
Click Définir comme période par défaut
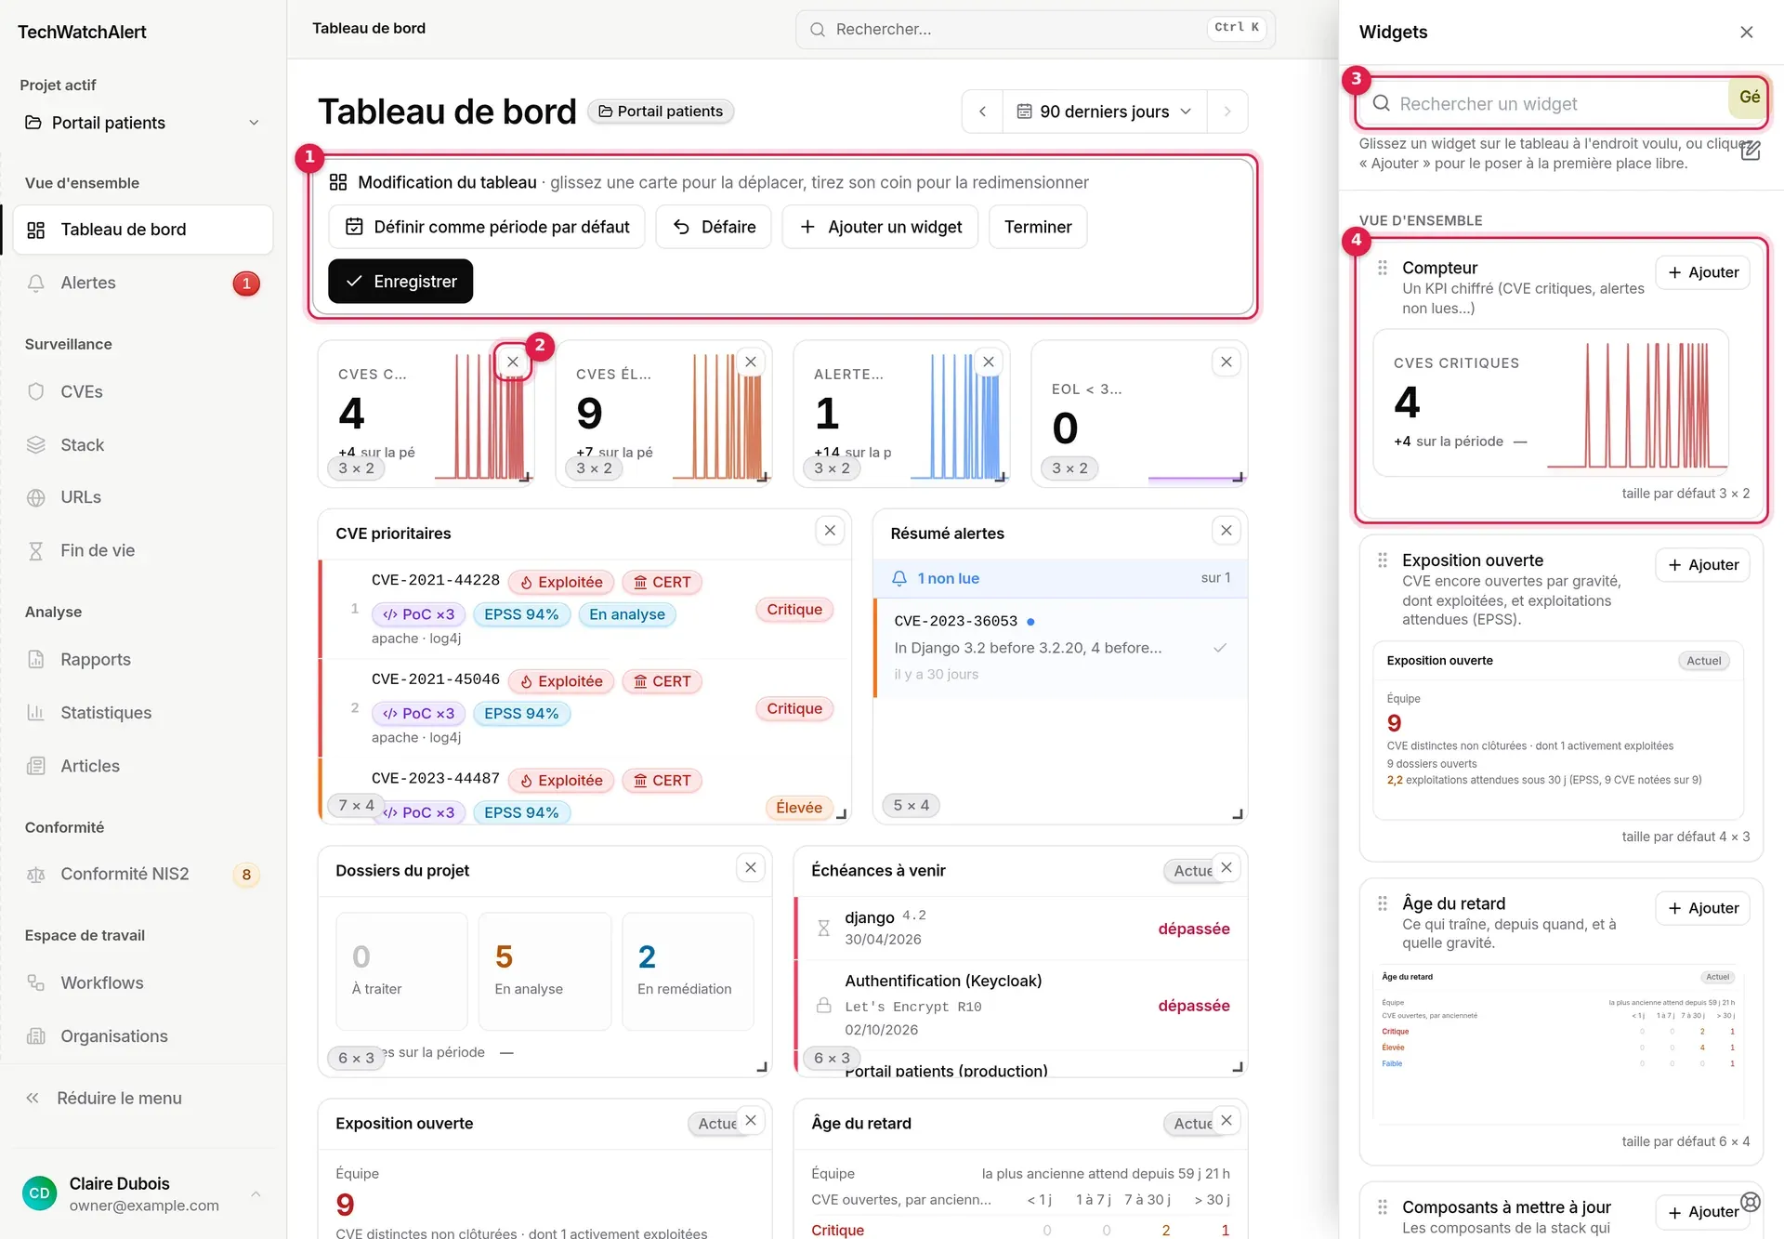(487, 227)
